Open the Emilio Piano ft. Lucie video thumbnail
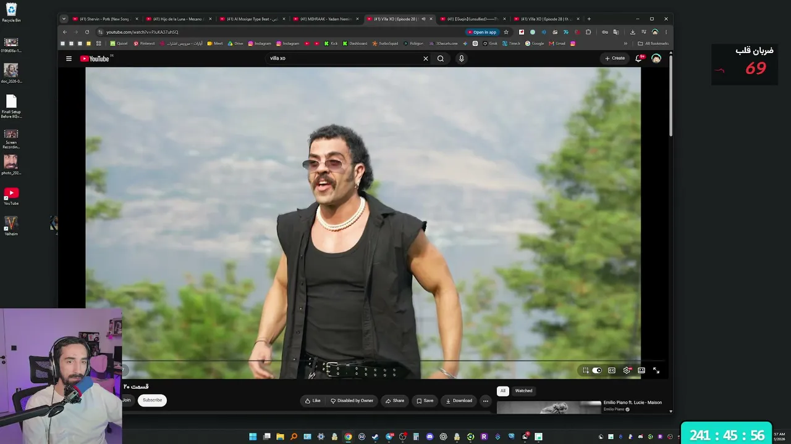The image size is (791, 444). coord(549,407)
